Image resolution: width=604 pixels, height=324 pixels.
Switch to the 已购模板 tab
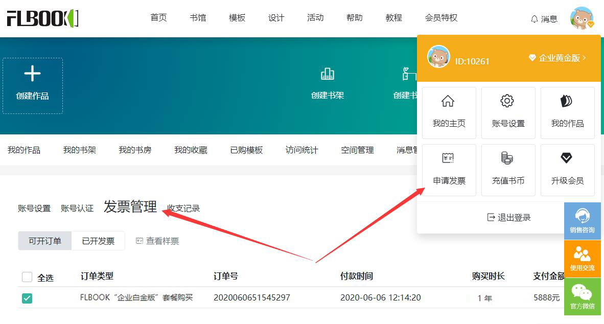pos(246,150)
